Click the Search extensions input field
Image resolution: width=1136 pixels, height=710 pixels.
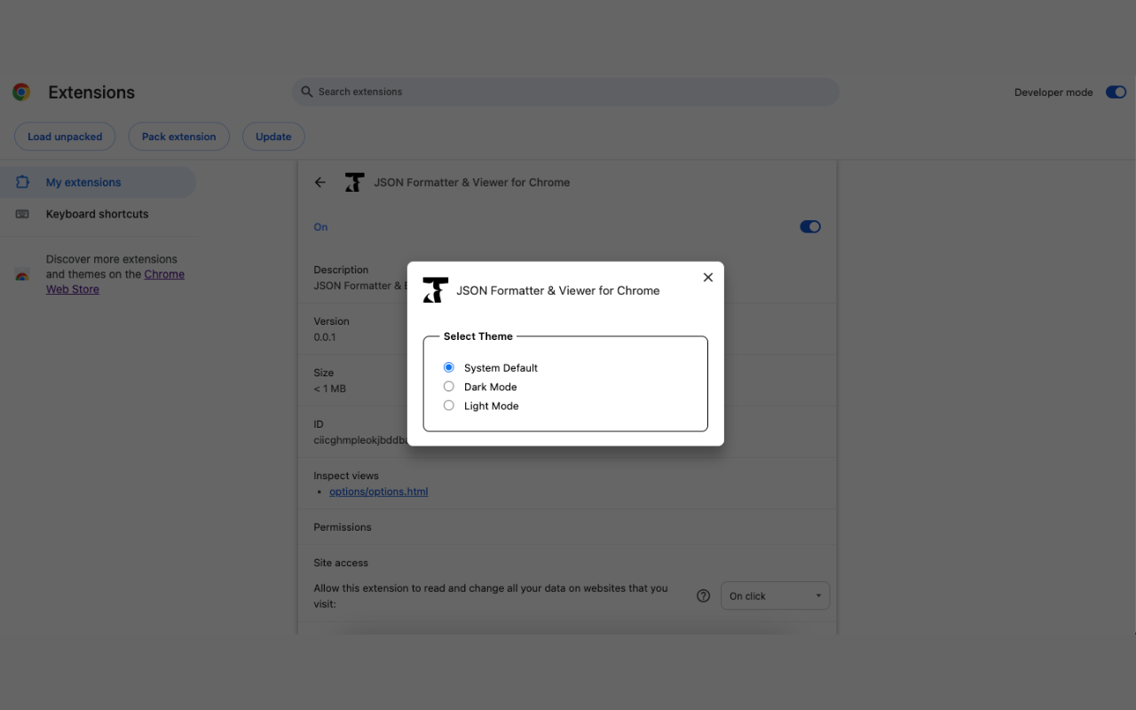tap(565, 91)
